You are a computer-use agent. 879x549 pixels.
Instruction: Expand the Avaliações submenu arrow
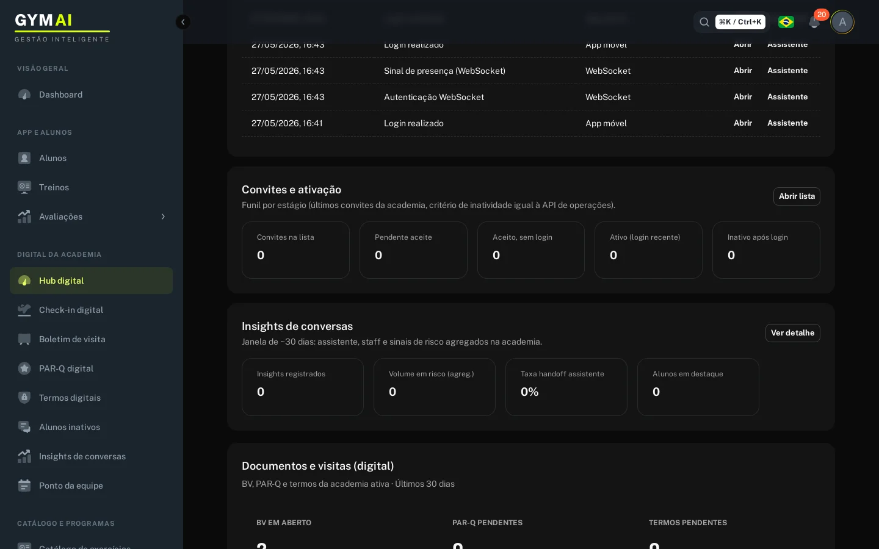163,217
